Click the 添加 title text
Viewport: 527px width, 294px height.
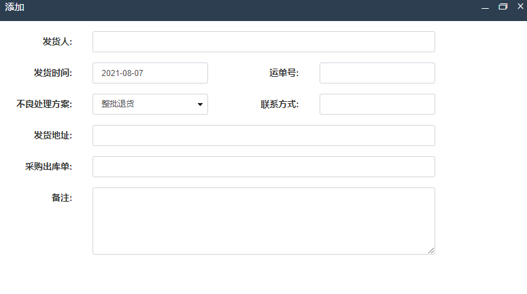pyautogui.click(x=14, y=7)
